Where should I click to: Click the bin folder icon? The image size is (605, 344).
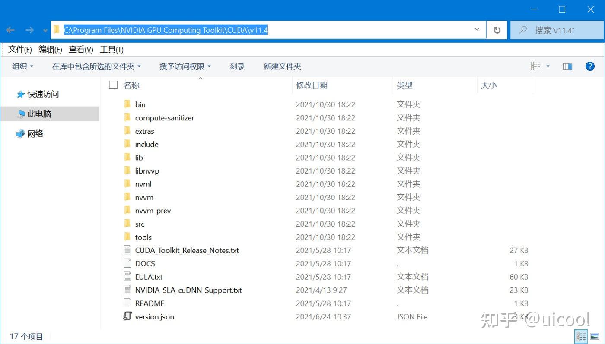[x=127, y=104]
